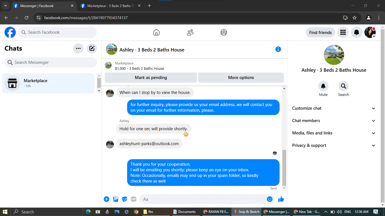The width and height of the screenshot is (385, 216).
Task: Click the Mark as pending button
Action: pyautogui.click(x=151, y=78)
